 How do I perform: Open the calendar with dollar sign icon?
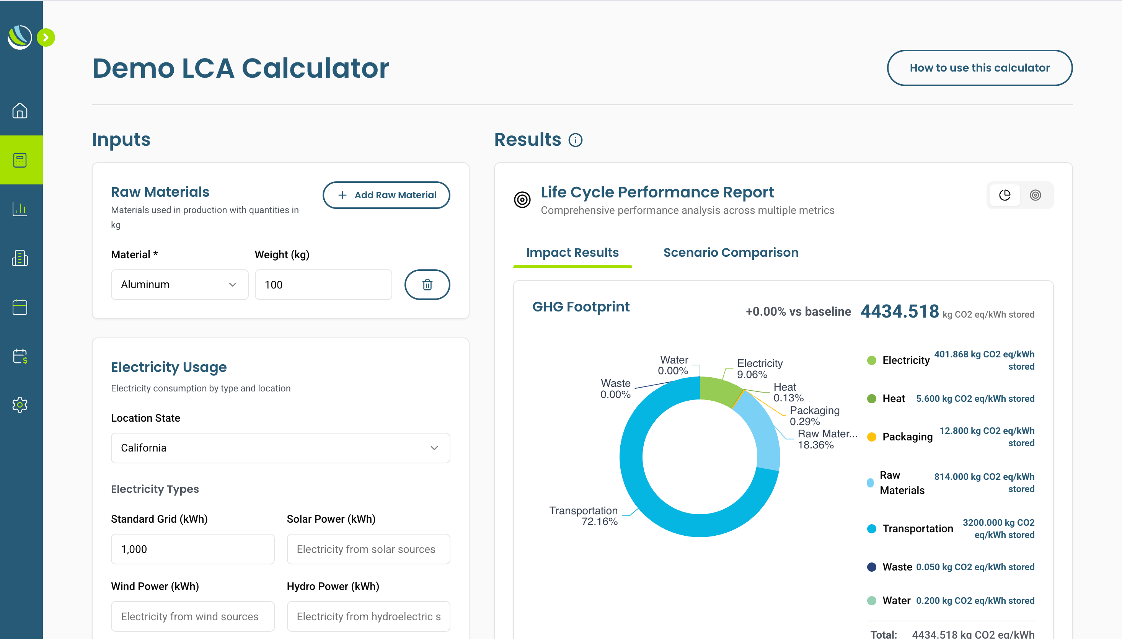tap(20, 356)
